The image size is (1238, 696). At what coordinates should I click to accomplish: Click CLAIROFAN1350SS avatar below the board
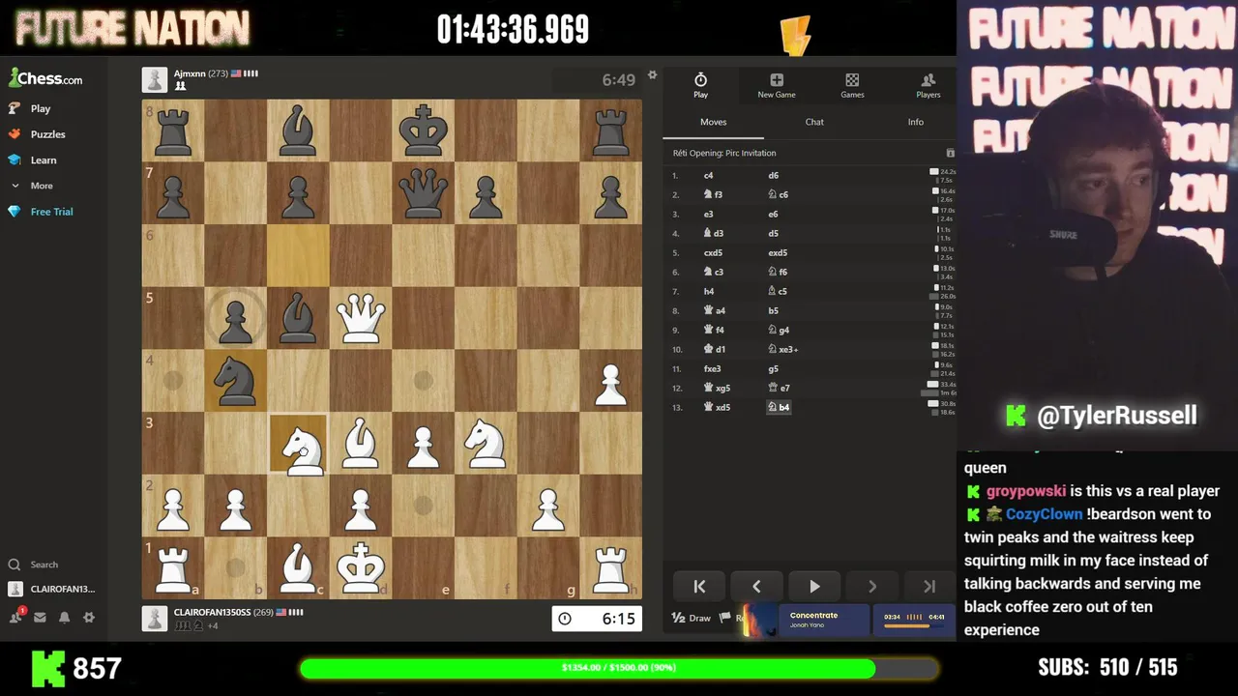(154, 619)
